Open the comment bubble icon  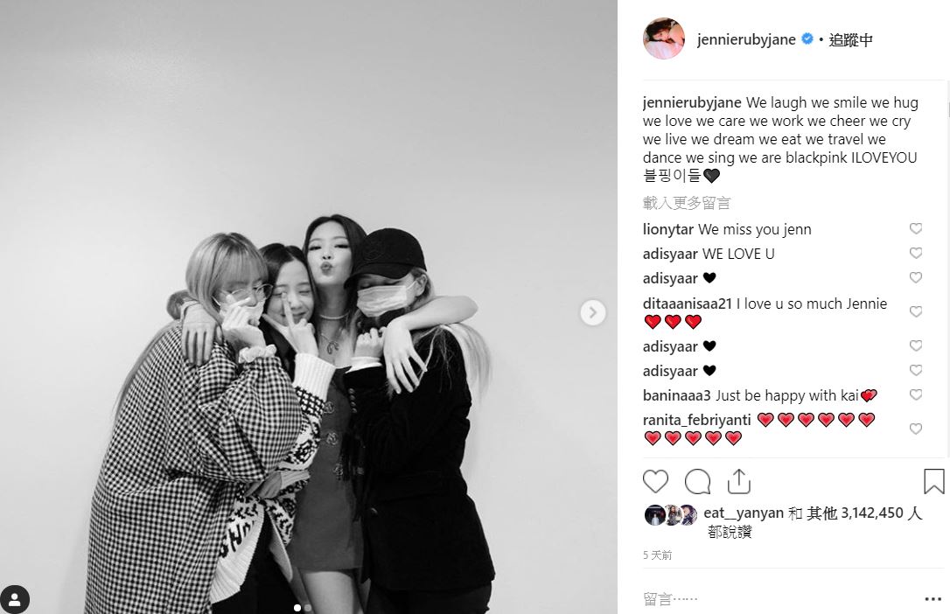coord(697,481)
